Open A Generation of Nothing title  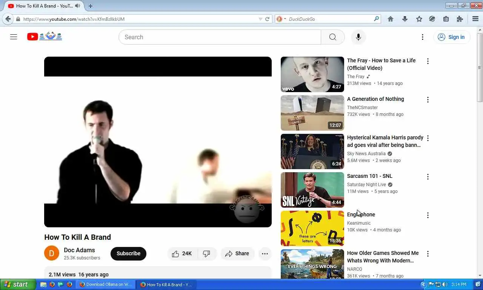pos(375,99)
